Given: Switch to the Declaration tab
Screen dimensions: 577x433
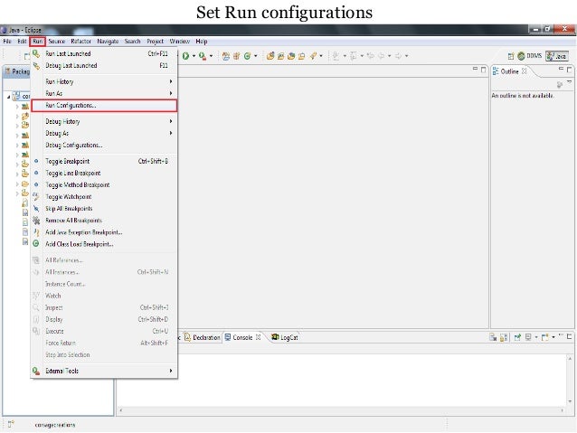Looking at the screenshot, I should [203, 337].
